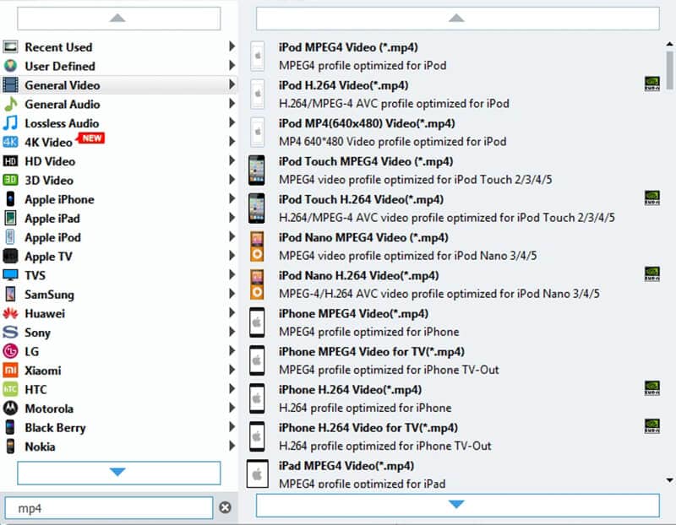
Task: Click the General Audio music note icon
Action: point(10,105)
